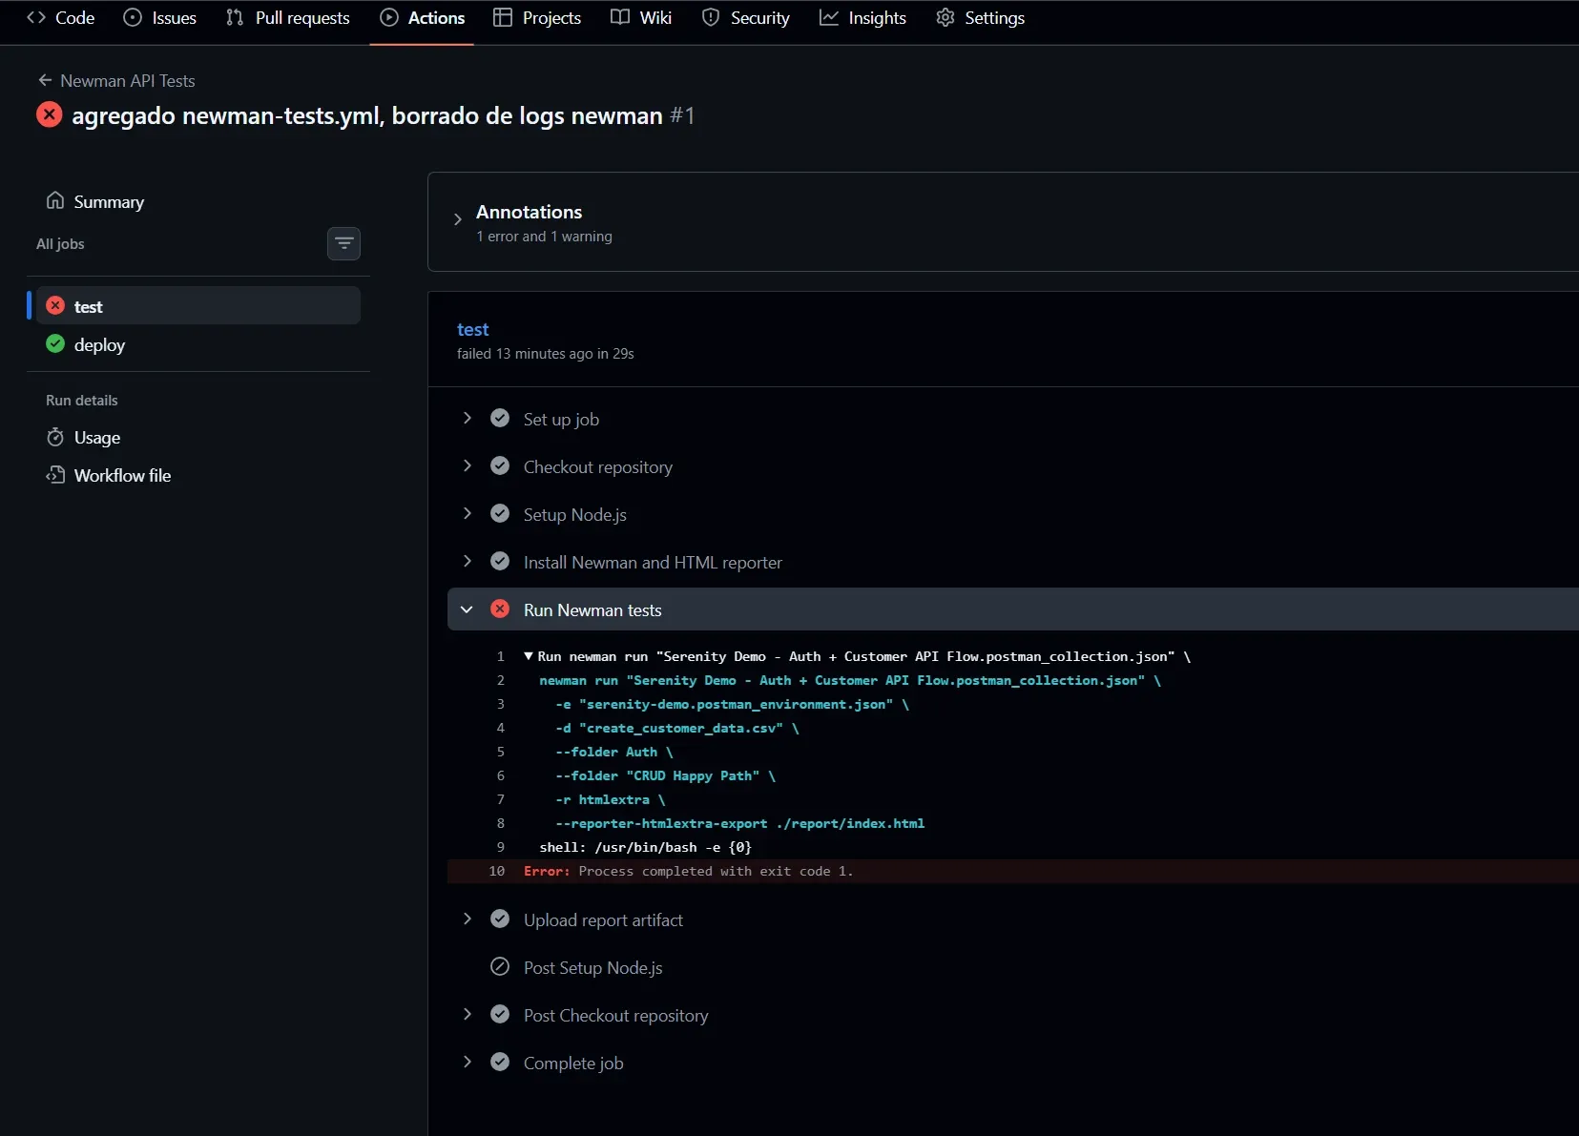Click the workflow run number #1

[x=683, y=115]
